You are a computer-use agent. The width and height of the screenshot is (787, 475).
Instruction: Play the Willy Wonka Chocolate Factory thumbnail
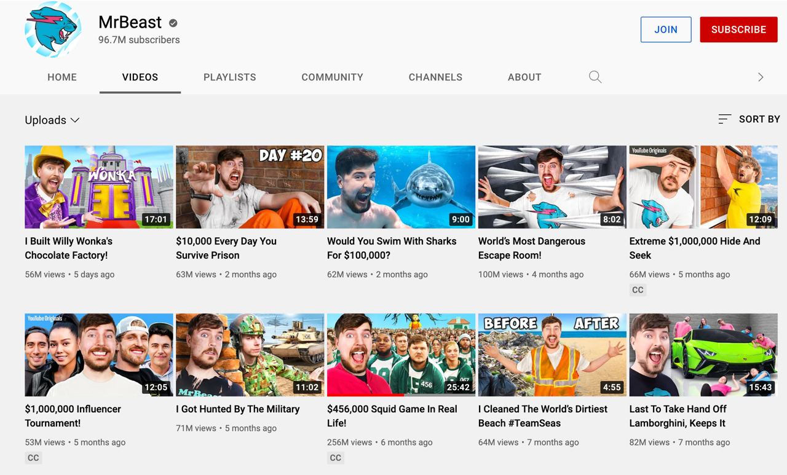point(99,187)
